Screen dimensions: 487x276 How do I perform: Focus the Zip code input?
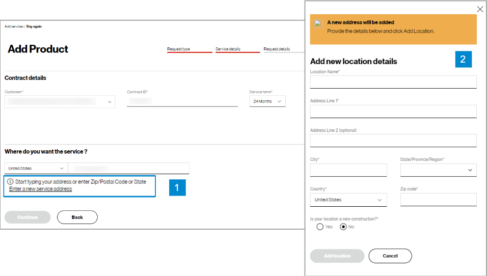(438, 200)
